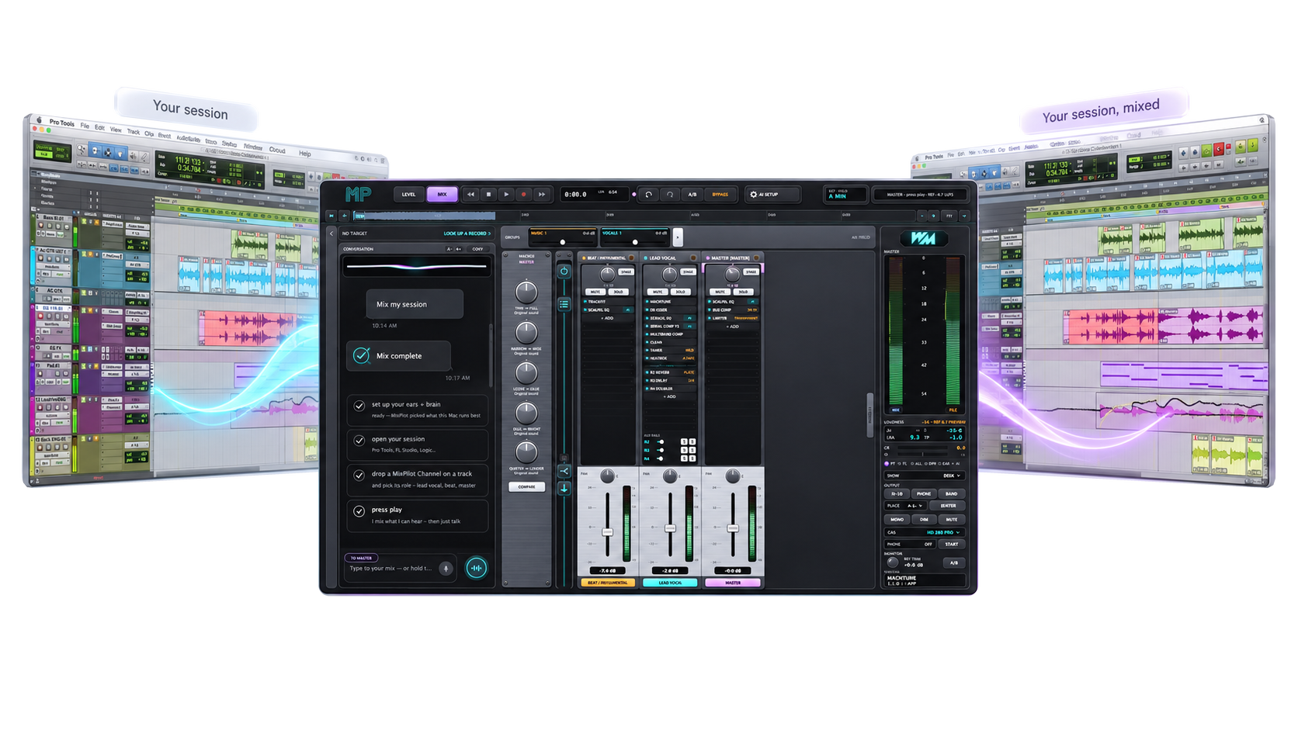Solo the Lead Vocal channel
The image size is (1298, 730).
tap(680, 292)
